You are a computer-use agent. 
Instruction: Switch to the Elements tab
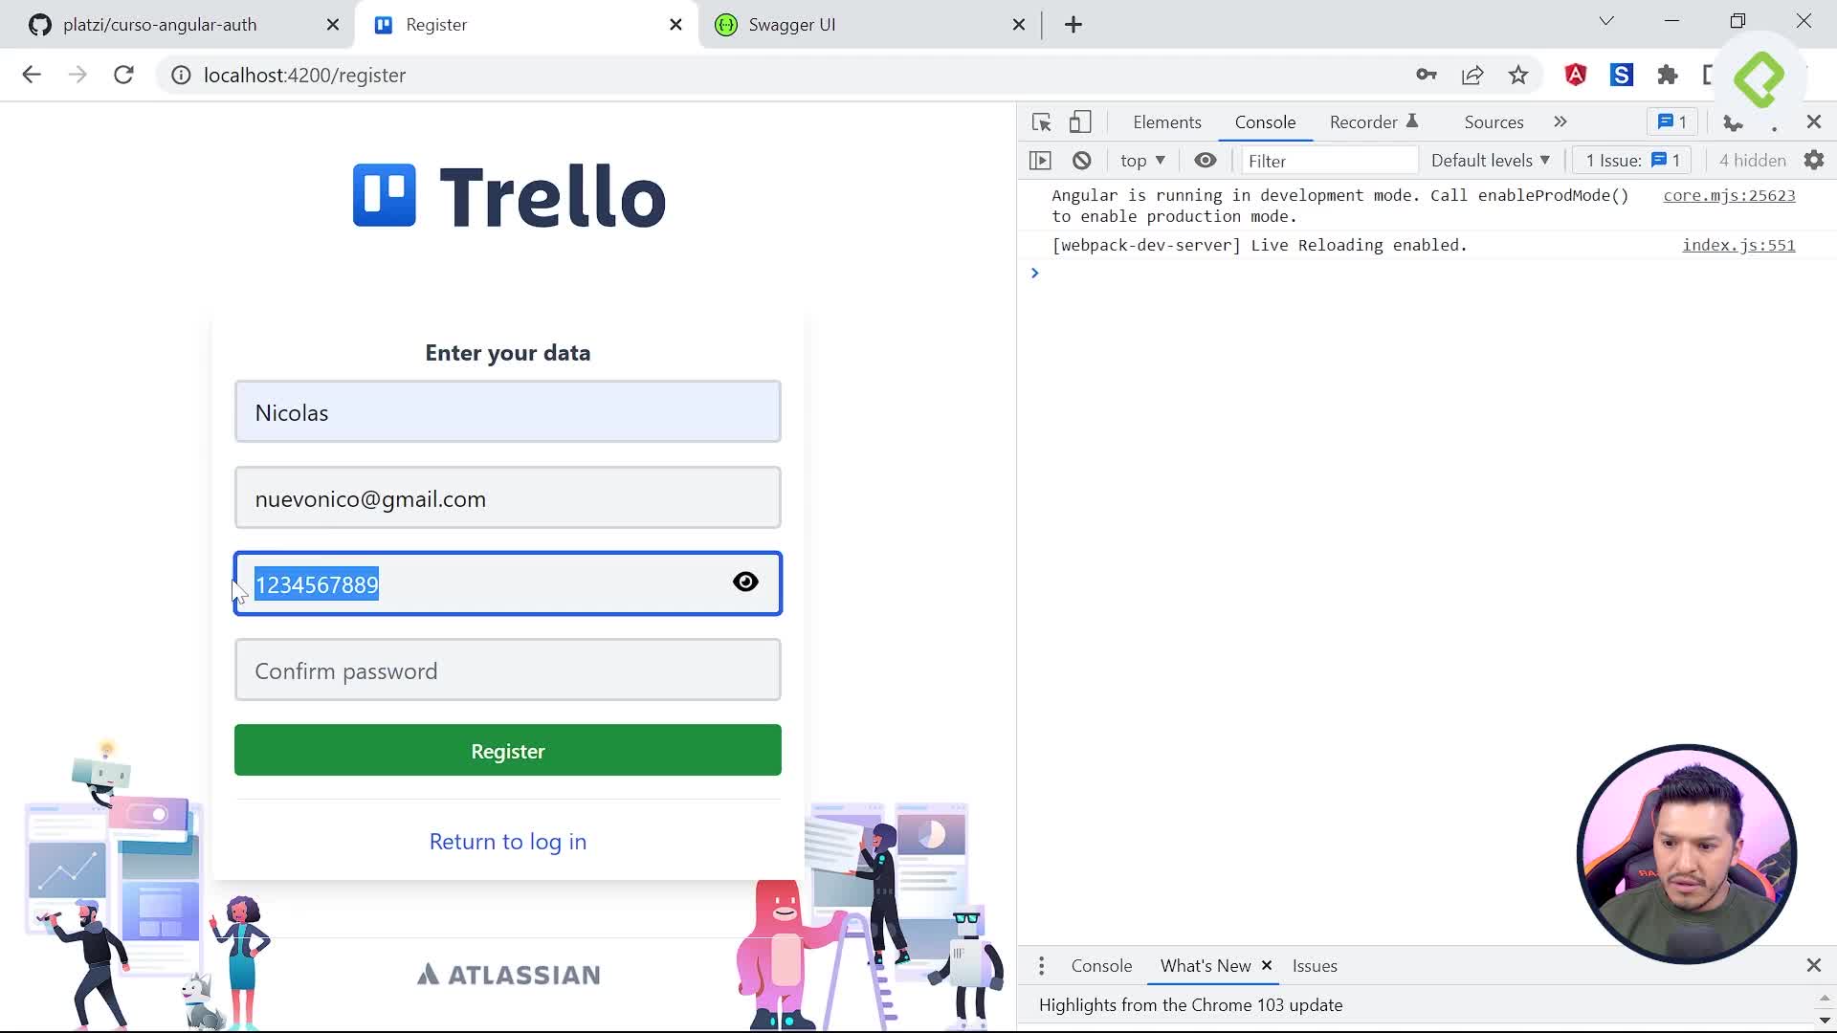point(1167,122)
